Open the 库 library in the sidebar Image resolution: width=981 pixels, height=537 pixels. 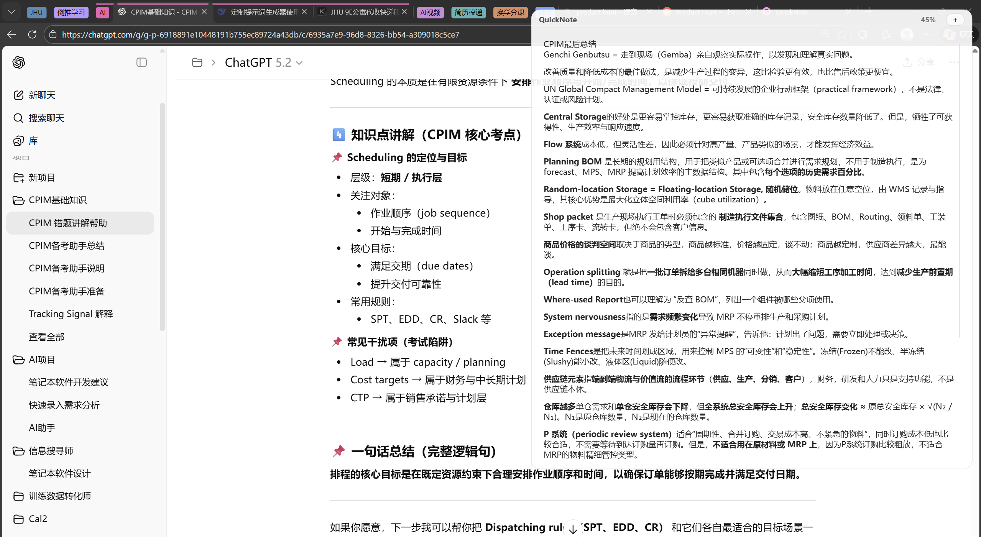pos(18,141)
